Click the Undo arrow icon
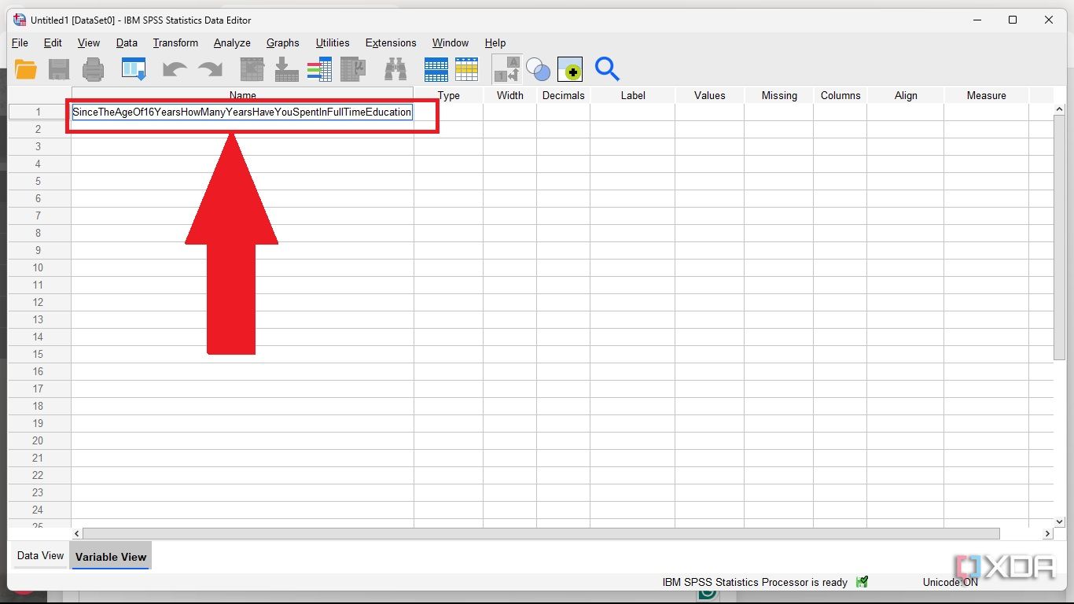Screen dimensions: 1074x604 (175, 69)
